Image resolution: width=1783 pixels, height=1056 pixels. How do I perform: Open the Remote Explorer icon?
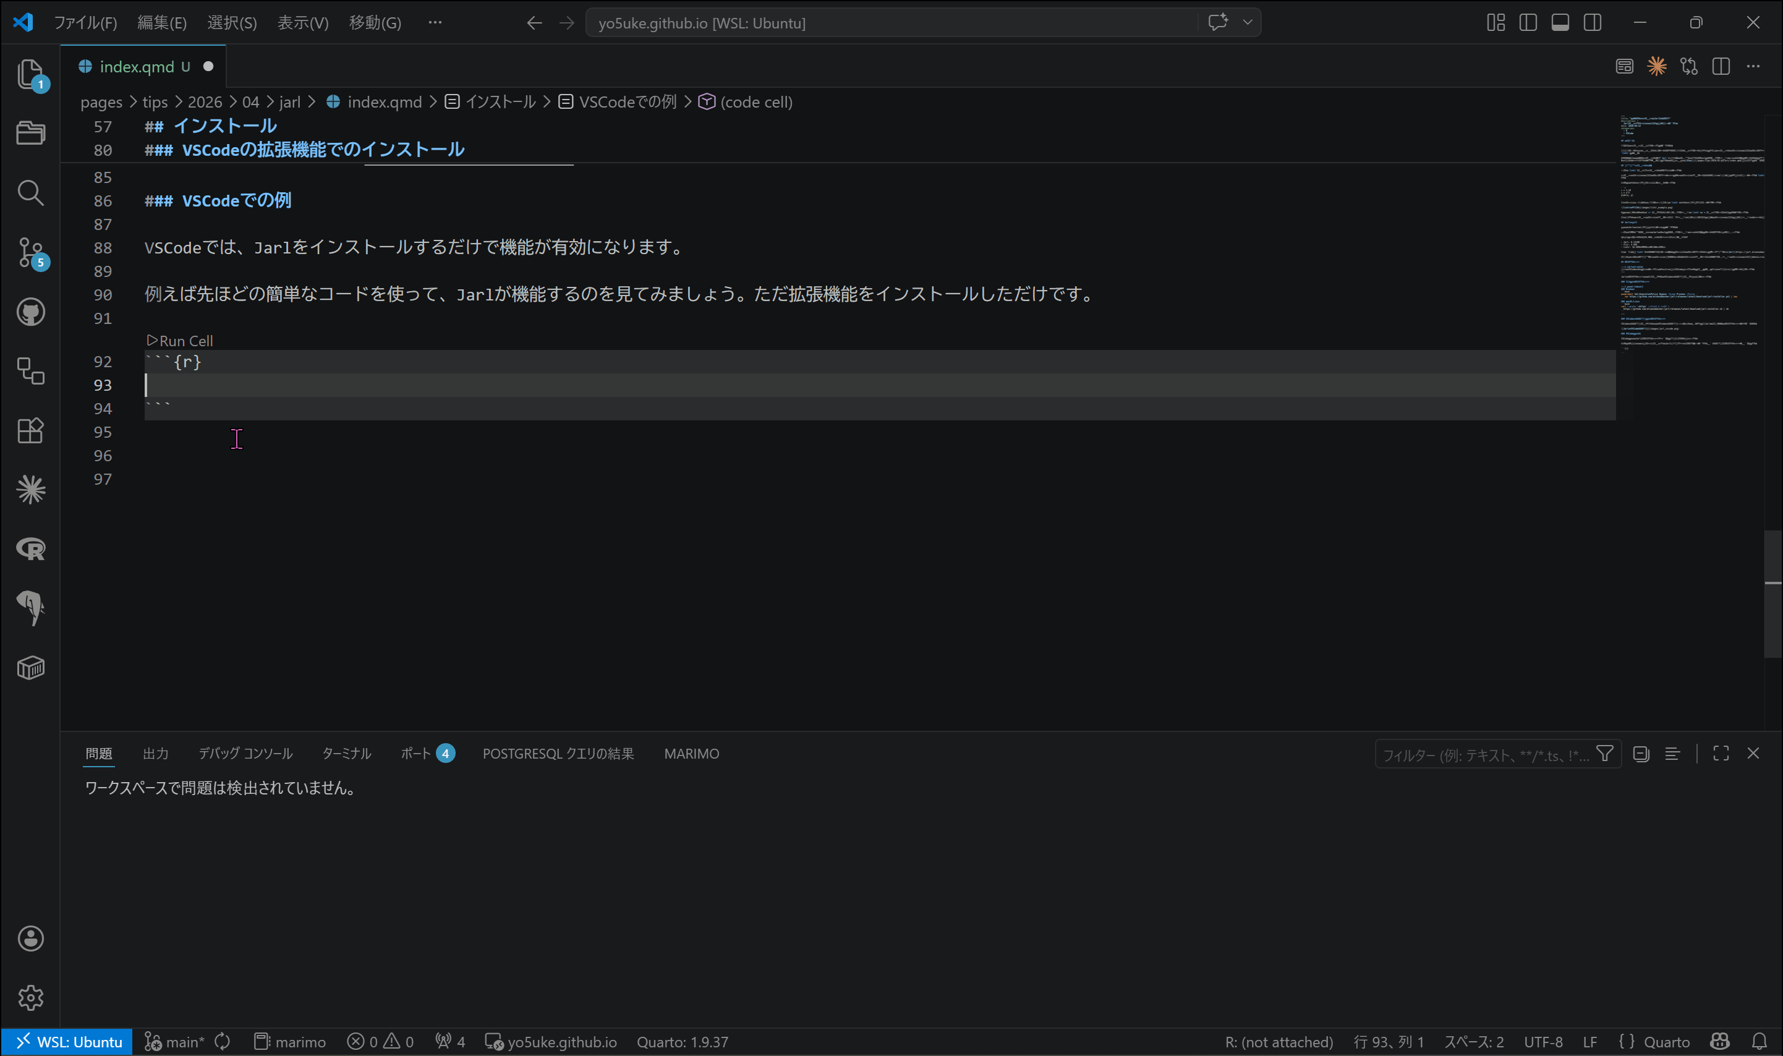pyautogui.click(x=30, y=371)
